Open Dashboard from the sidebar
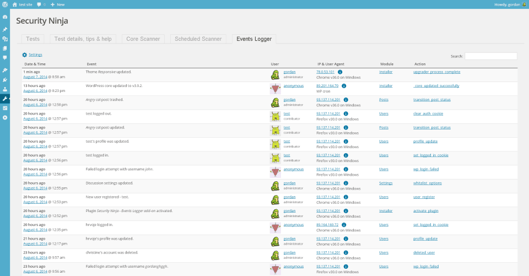This screenshot has width=529, height=276. pyautogui.click(x=5, y=17)
